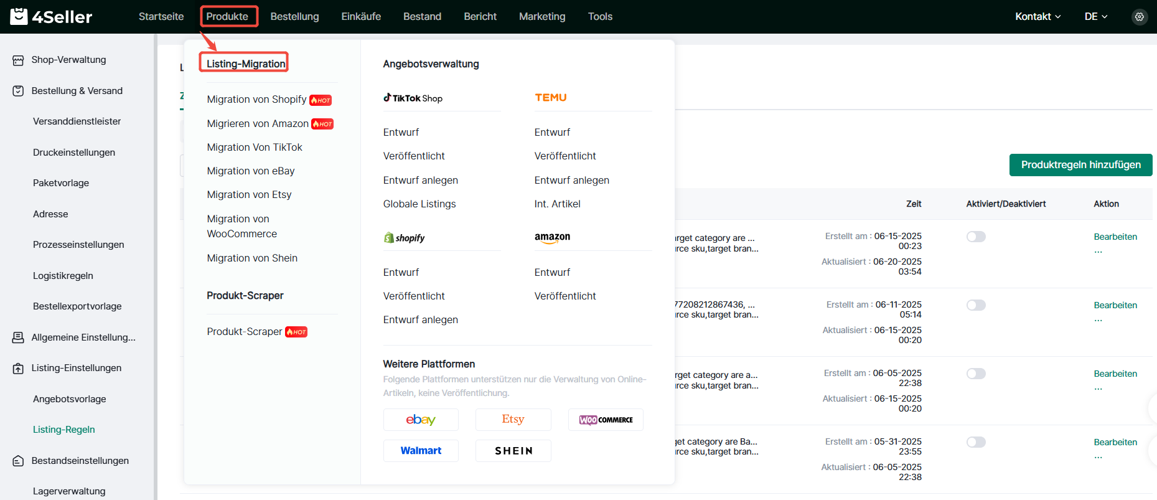The image size is (1157, 500).
Task: Open the Bestand menu
Action: pyautogui.click(x=422, y=17)
